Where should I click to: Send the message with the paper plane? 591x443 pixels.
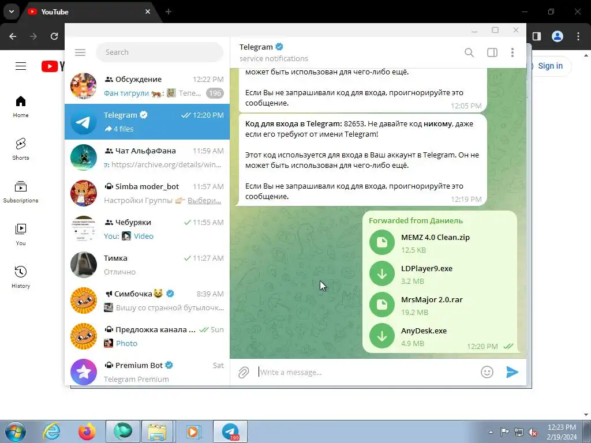512,372
